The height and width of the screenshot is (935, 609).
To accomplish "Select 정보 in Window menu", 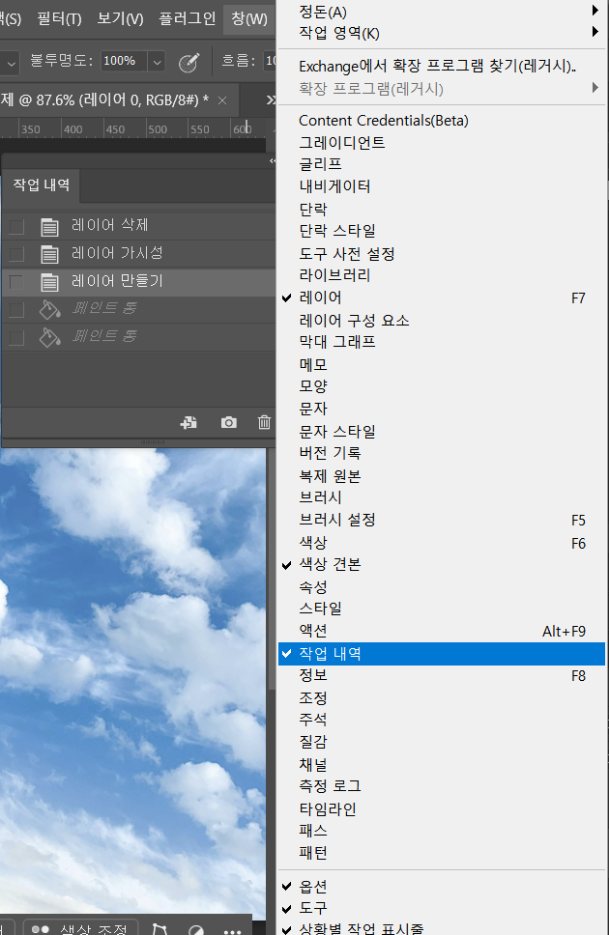I will tap(442, 675).
